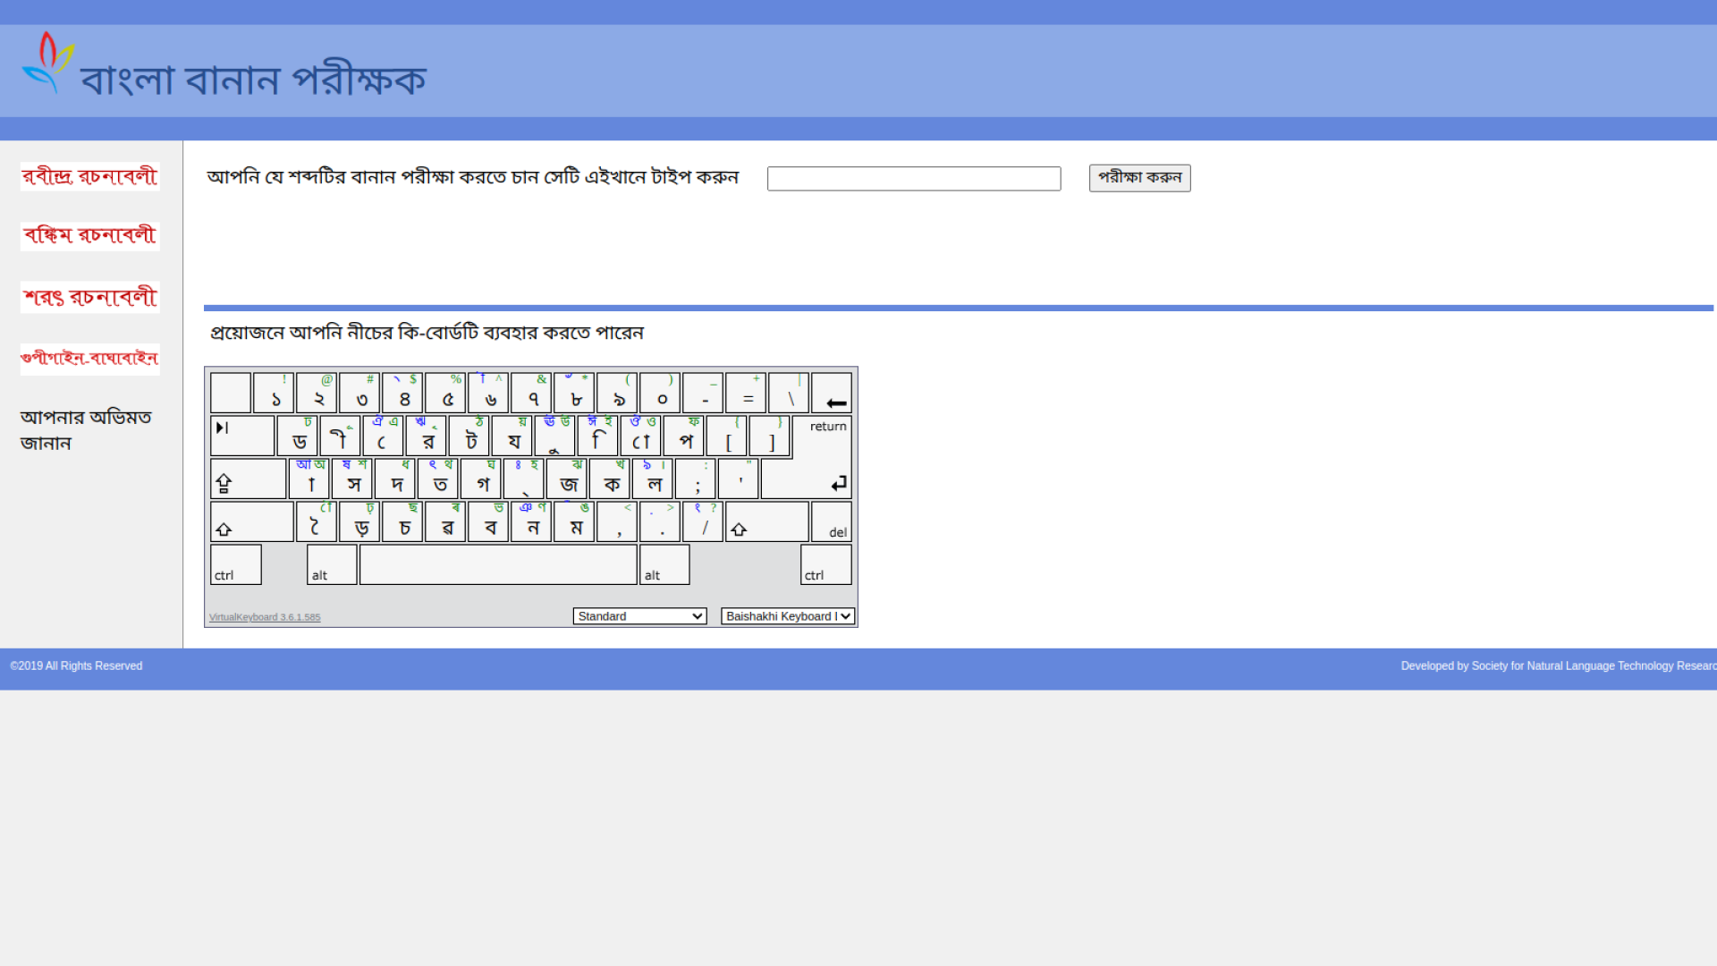
Task: Toggle the left ctrl key
Action: point(234,564)
